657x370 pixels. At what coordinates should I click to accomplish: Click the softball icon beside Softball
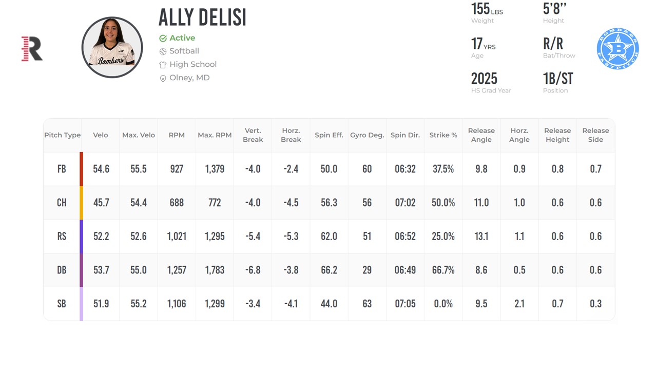point(163,51)
